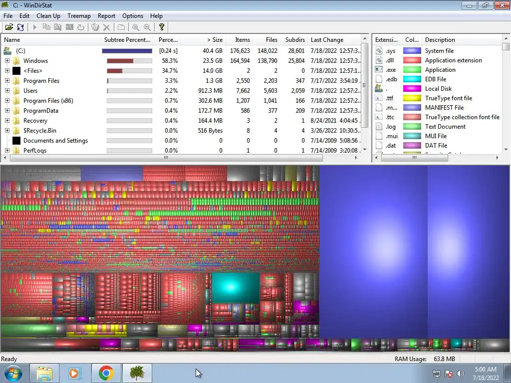
Task: Open the File menu
Action: point(8,16)
